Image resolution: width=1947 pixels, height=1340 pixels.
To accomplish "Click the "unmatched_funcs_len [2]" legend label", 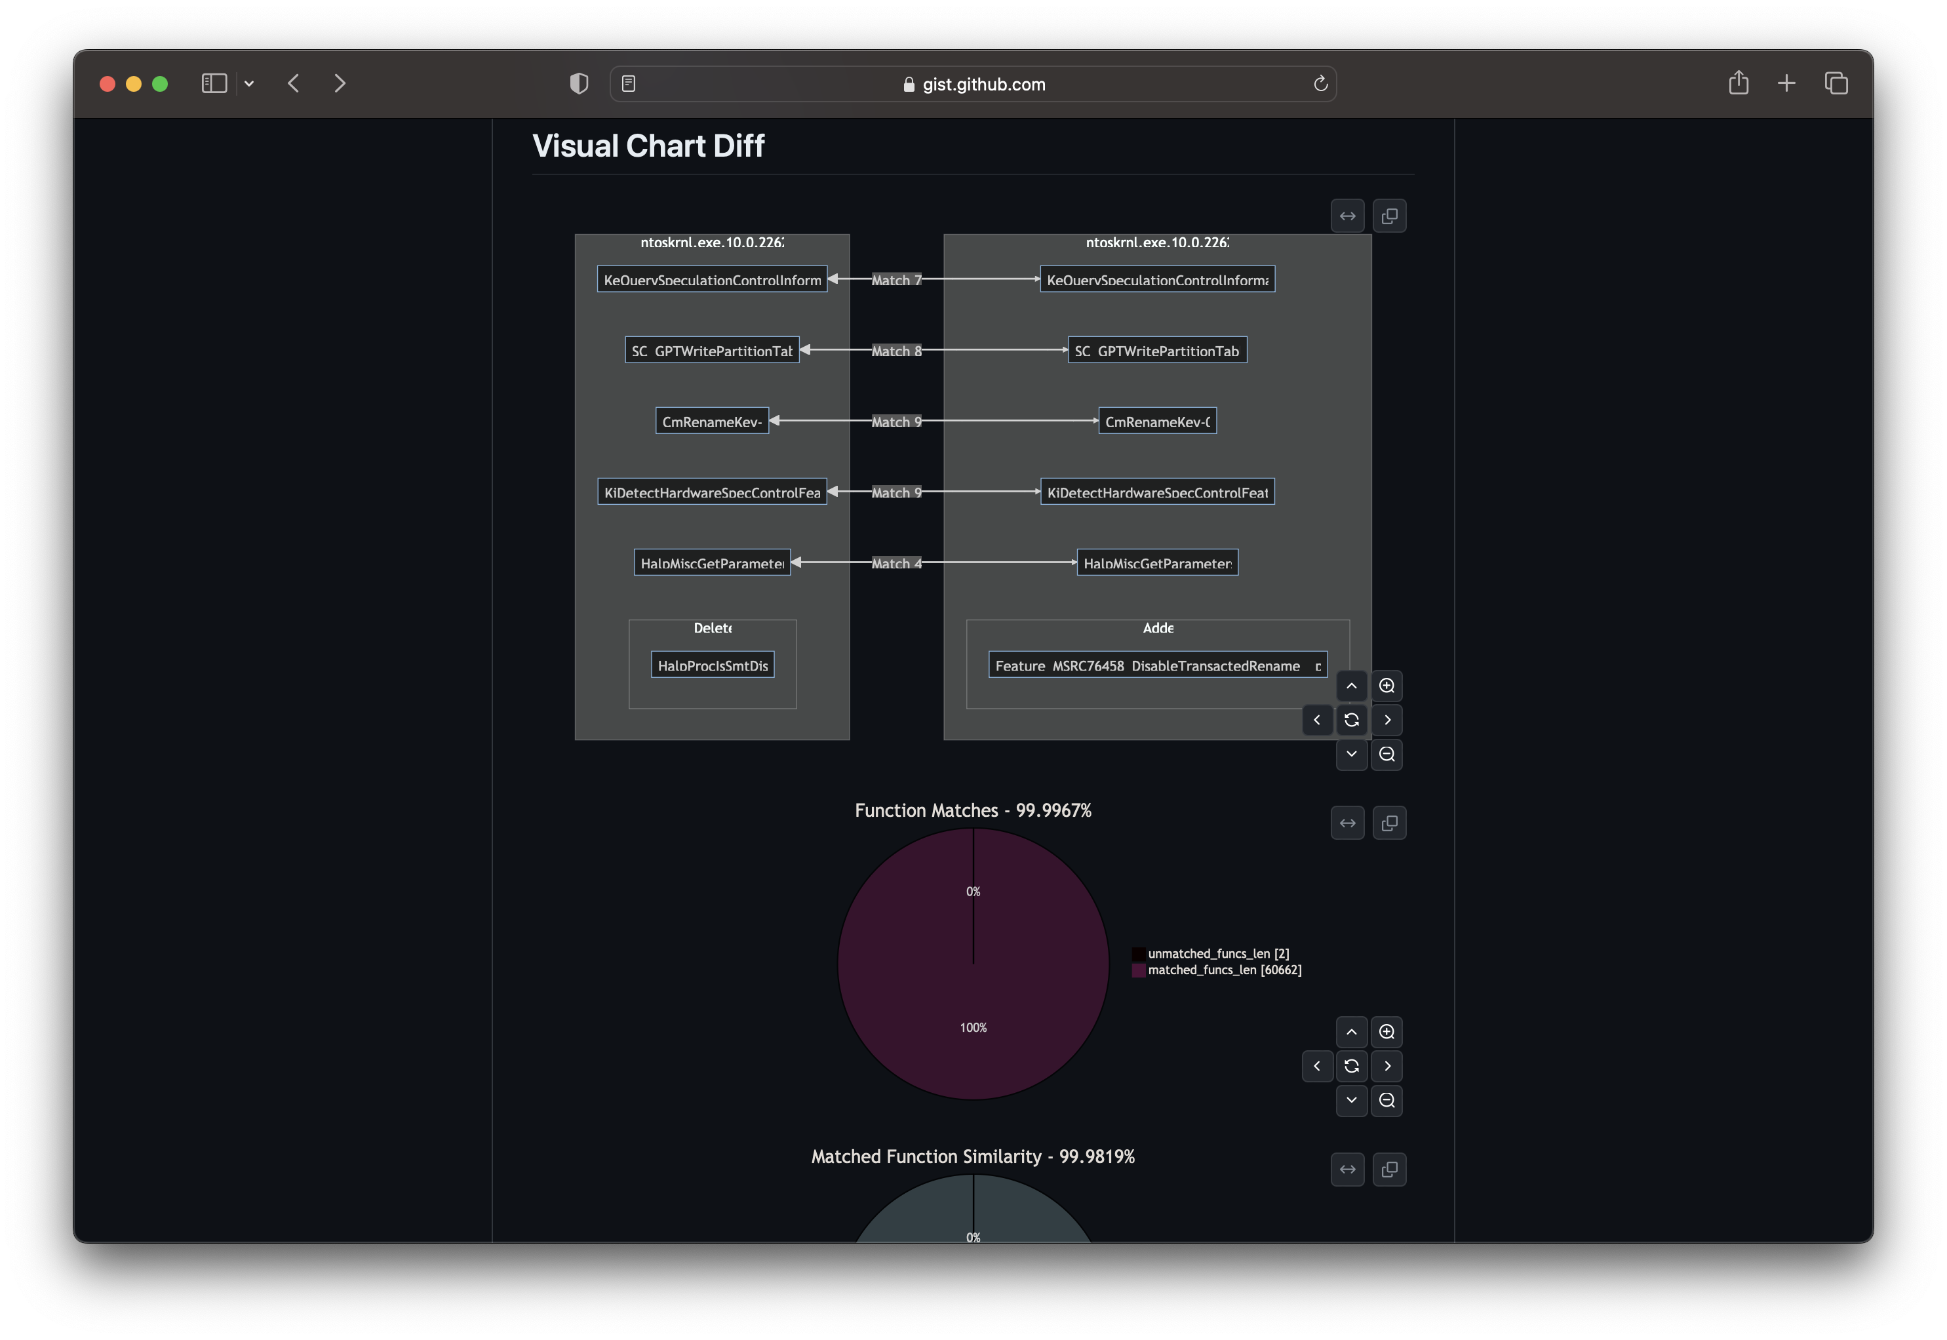I will tap(1218, 954).
